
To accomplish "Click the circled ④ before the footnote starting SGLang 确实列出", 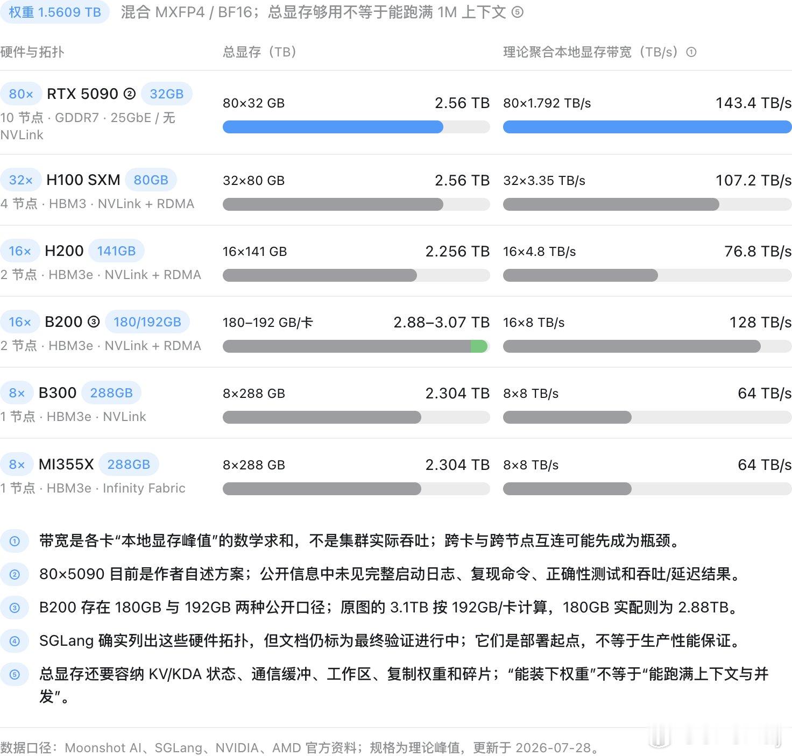I will 15,641.
